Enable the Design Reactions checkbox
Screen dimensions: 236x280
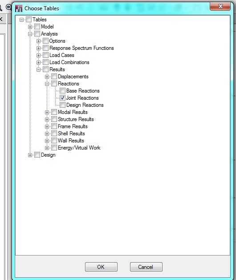pyautogui.click(x=62, y=105)
